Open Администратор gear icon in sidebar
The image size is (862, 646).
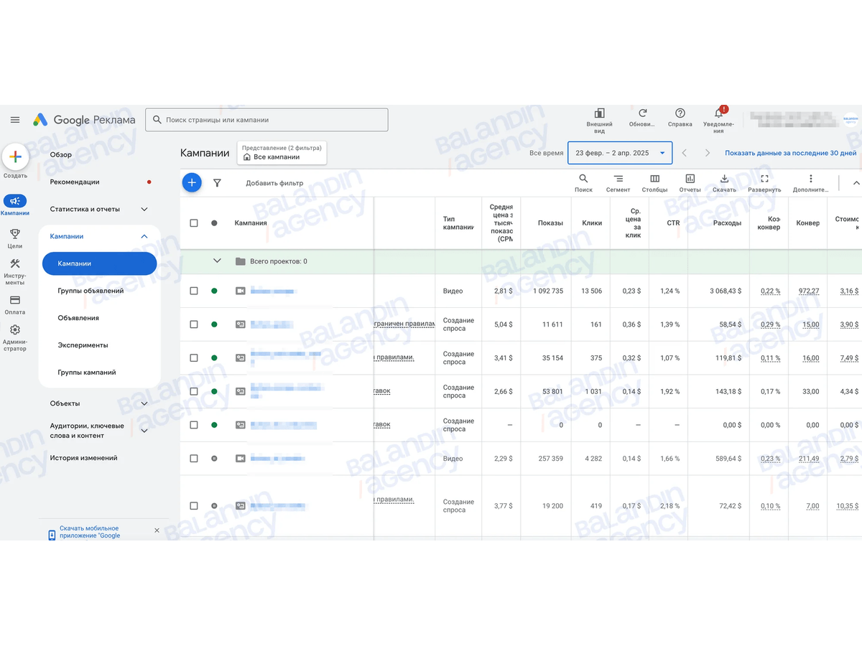pyautogui.click(x=15, y=329)
